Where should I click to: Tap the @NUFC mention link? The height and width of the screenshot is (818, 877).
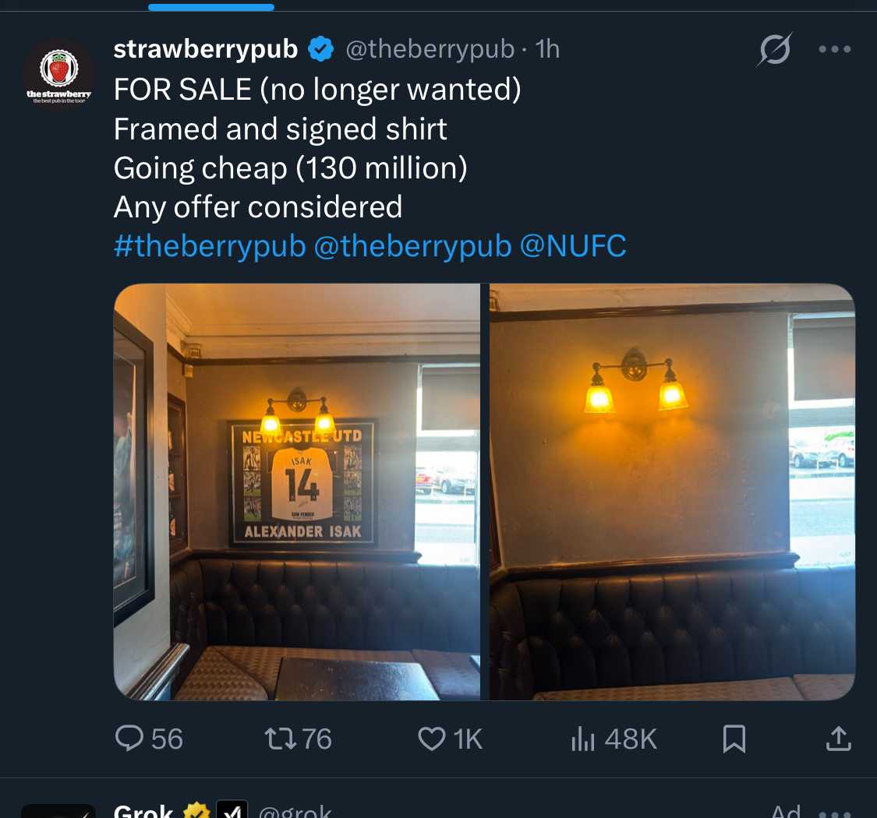tap(572, 246)
